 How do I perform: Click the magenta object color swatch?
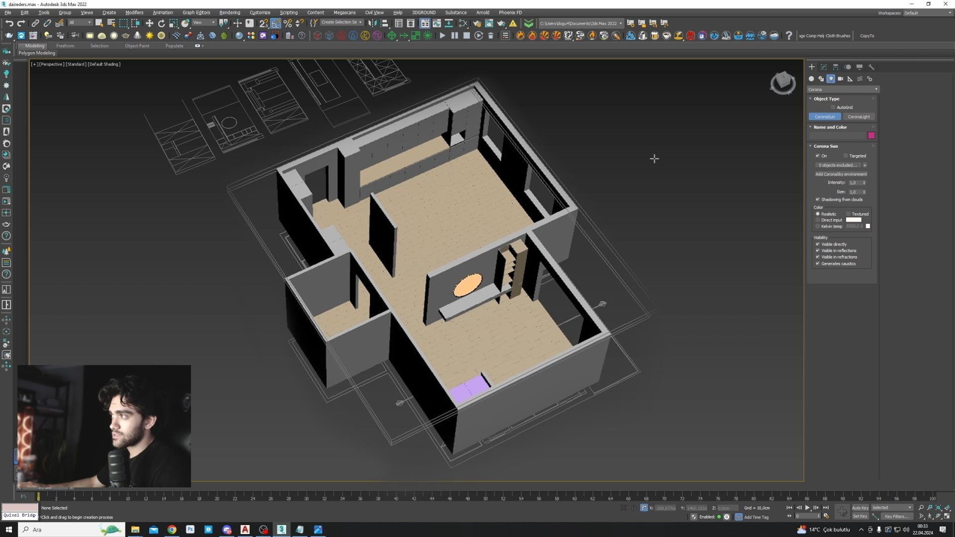tap(871, 136)
